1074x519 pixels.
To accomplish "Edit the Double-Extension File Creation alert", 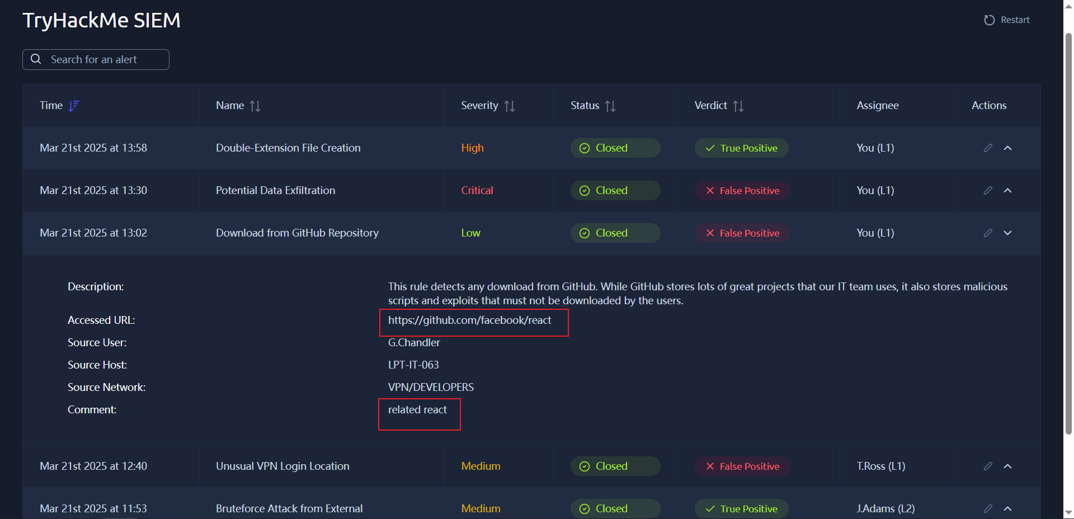I will (x=988, y=148).
